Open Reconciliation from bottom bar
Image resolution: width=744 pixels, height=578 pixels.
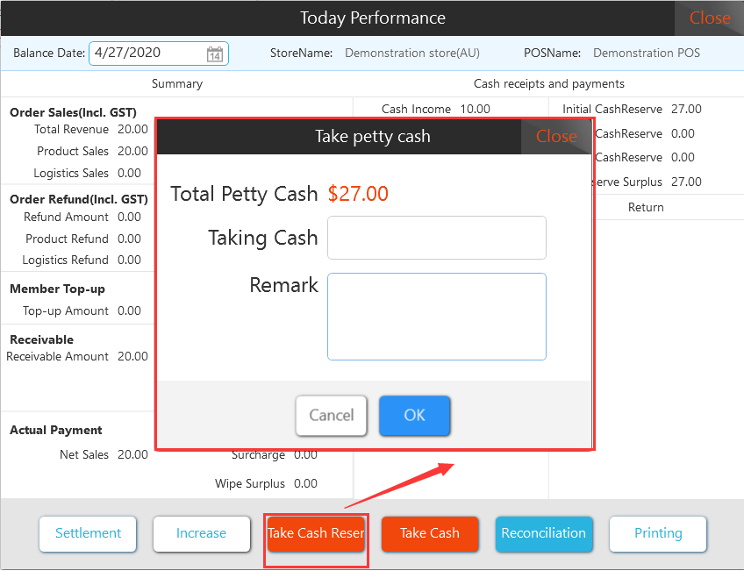543,533
